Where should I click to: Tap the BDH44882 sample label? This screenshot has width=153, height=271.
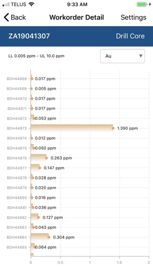tap(17, 218)
